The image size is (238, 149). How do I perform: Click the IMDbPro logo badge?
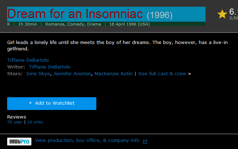pos(19,142)
